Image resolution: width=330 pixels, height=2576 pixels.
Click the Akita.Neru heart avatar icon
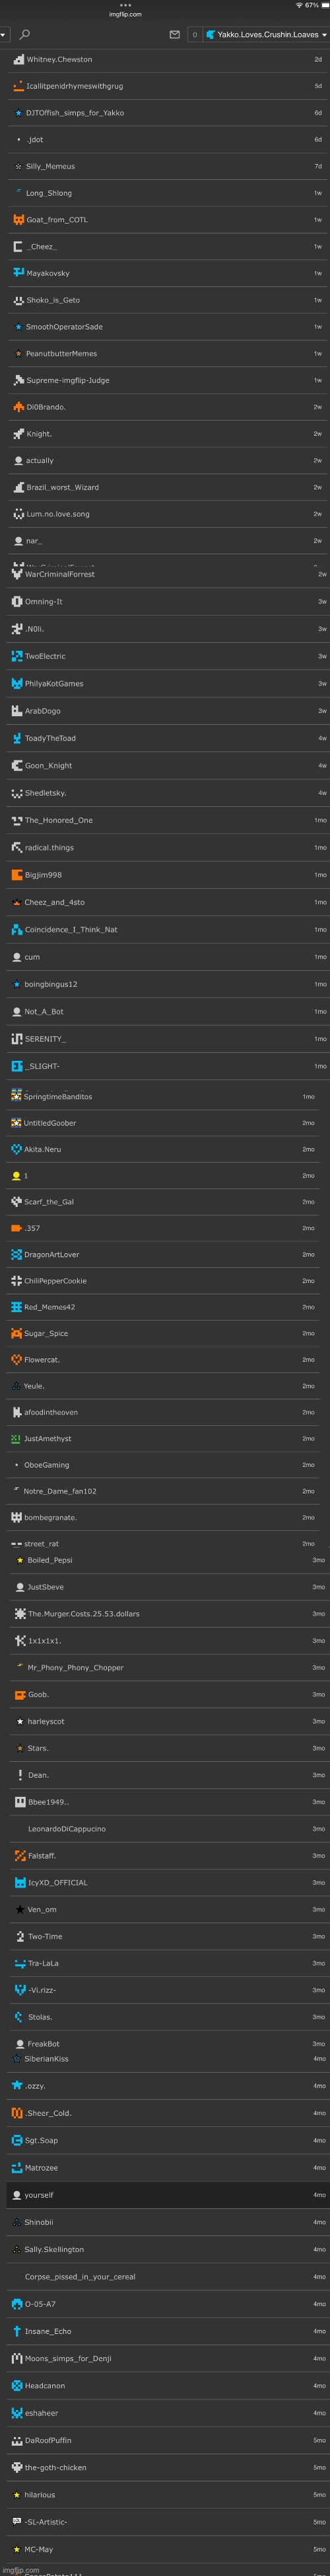16,1149
